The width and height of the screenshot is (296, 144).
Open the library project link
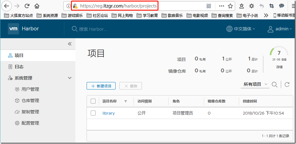point(108,113)
